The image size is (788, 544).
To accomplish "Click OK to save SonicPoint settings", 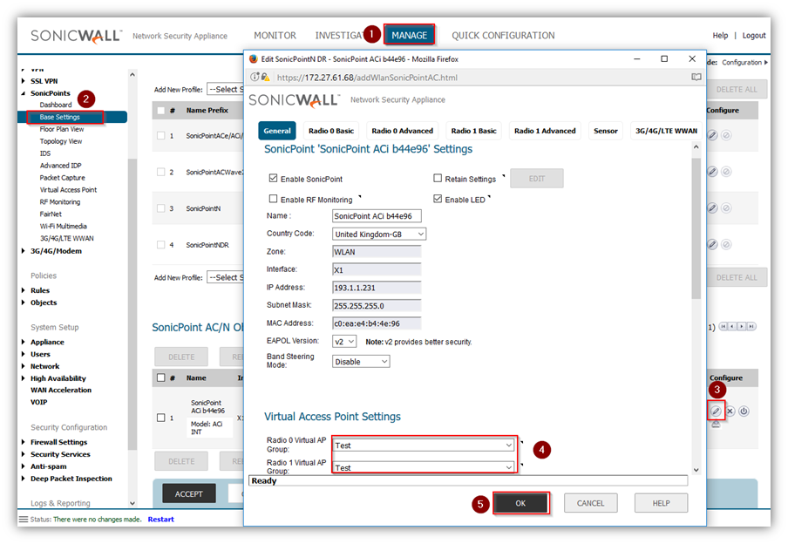I will coord(520,503).
